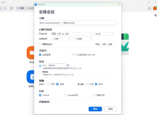The image size is (157, 115).
Task: Click the password info icon
Action: [68, 66]
